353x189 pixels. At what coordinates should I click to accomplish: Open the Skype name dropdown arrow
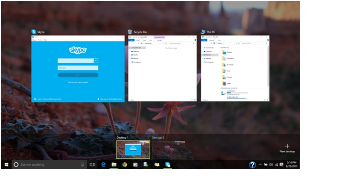(96, 61)
